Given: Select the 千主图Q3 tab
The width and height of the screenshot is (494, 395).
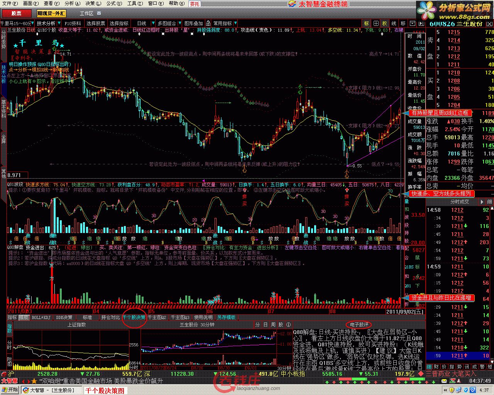Looking at the screenshot, I should pyautogui.click(x=180, y=317).
